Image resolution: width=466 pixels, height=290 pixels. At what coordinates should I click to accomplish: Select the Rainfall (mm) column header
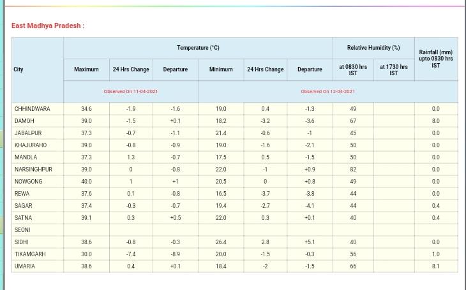pyautogui.click(x=436, y=59)
